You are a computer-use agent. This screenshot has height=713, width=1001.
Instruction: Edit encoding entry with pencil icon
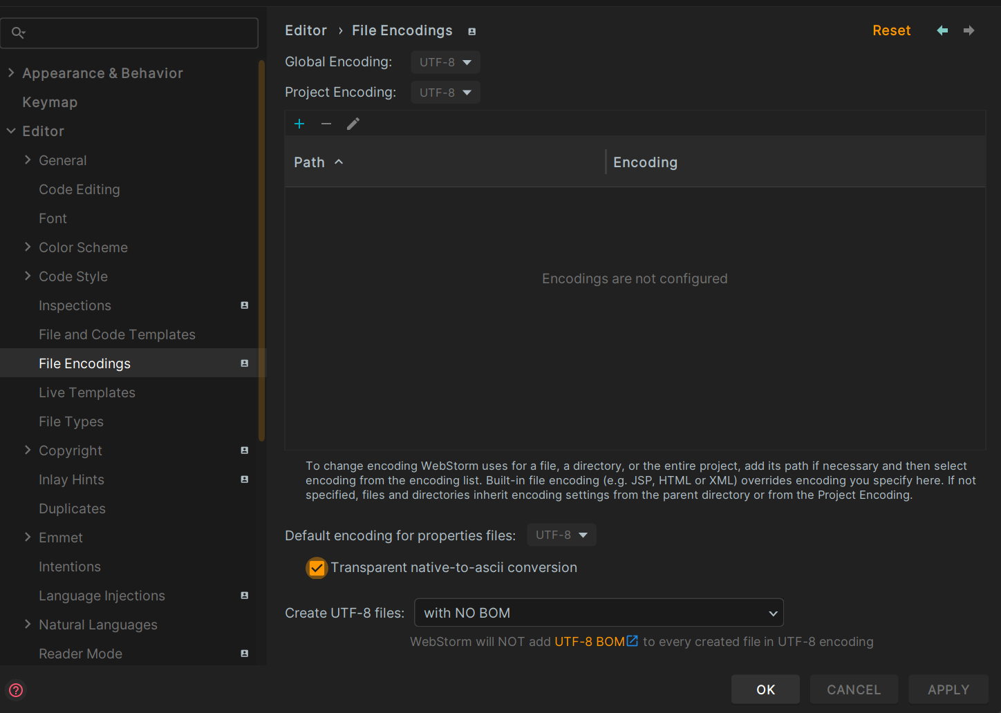click(353, 124)
